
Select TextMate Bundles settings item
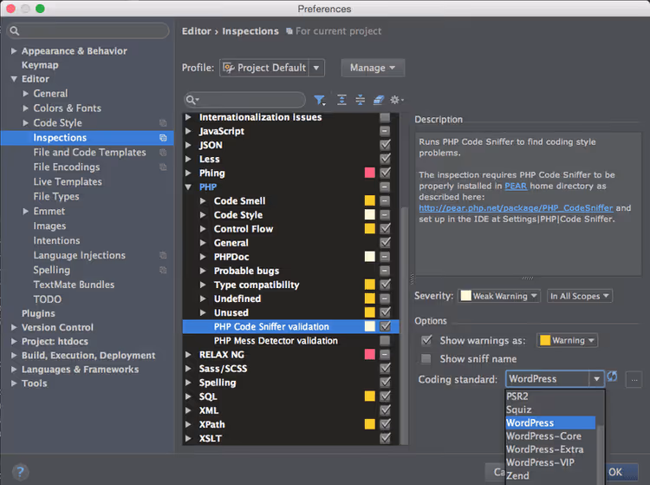pyautogui.click(x=74, y=285)
